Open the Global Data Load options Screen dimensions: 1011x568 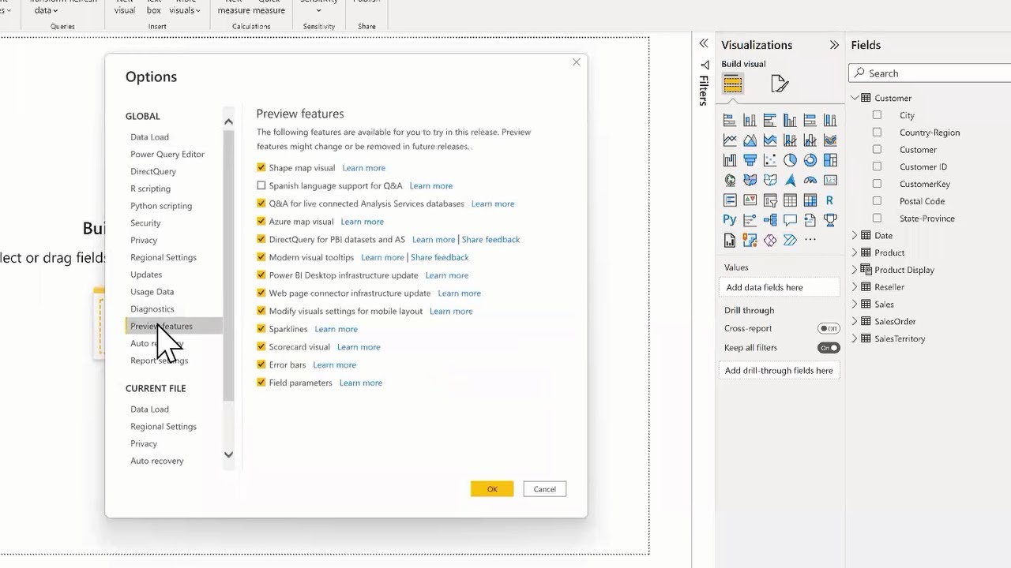click(149, 137)
